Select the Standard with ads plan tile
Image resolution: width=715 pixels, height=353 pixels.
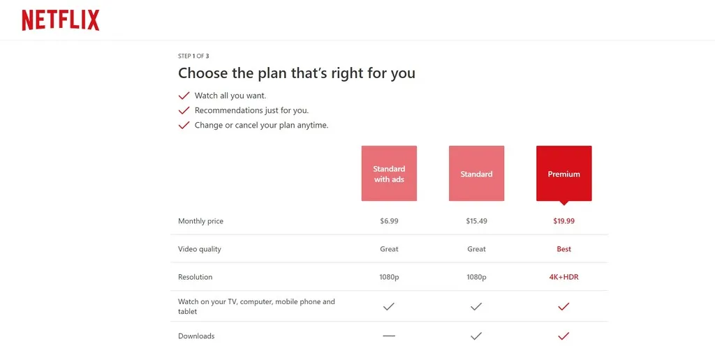(x=389, y=173)
